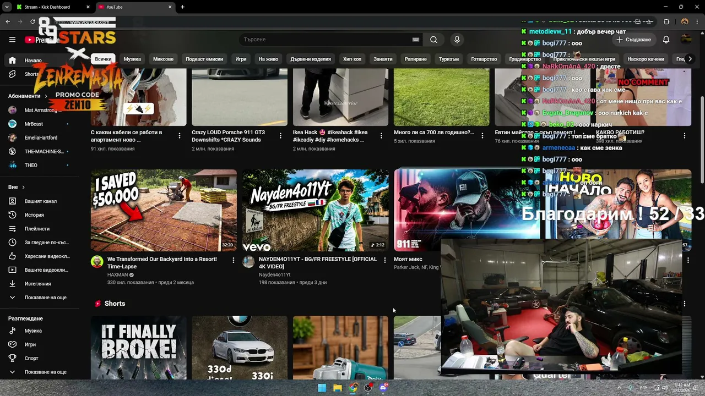Click the page vertical scrollbar
705x396 pixels.
[x=701, y=140]
